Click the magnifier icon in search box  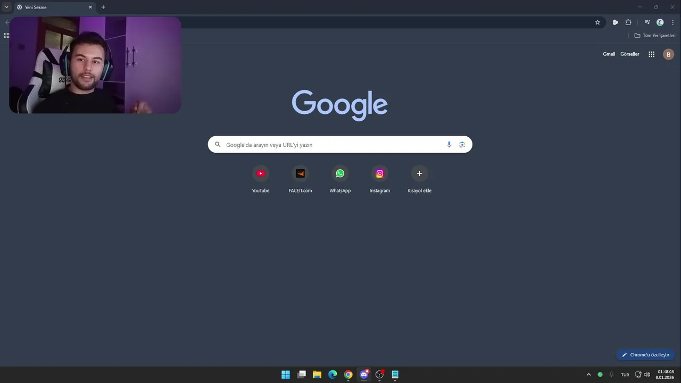click(x=218, y=145)
